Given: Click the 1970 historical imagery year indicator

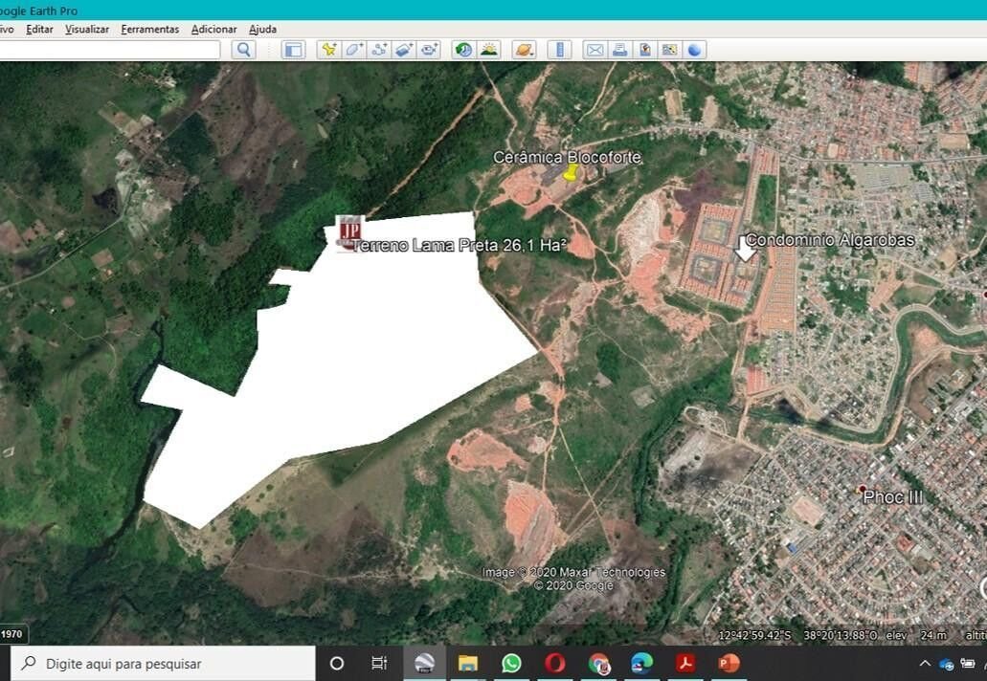Looking at the screenshot, I should click(11, 634).
